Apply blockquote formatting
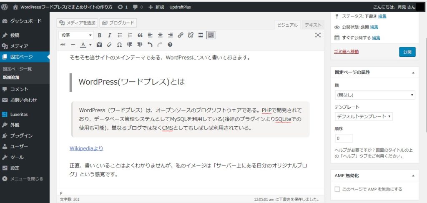 pyautogui.click(x=140, y=35)
